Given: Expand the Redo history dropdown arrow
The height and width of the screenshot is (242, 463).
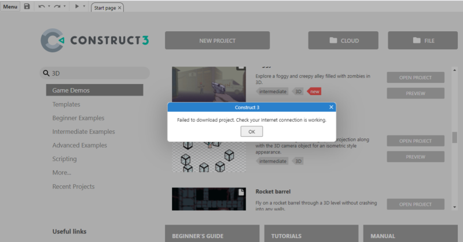Looking at the screenshot, I should pyautogui.click(x=65, y=6).
